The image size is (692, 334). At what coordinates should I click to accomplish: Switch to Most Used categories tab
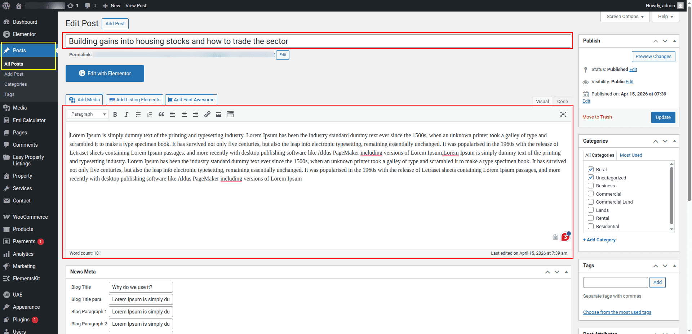(631, 155)
